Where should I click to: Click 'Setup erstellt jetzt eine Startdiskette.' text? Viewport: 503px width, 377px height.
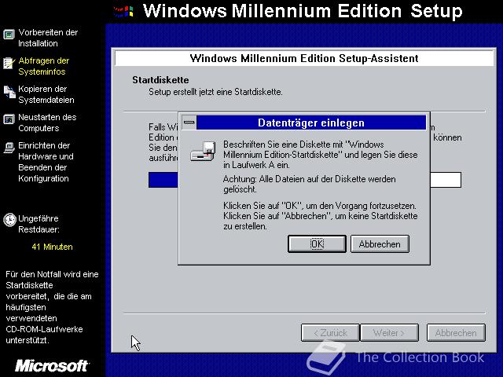tap(215, 92)
